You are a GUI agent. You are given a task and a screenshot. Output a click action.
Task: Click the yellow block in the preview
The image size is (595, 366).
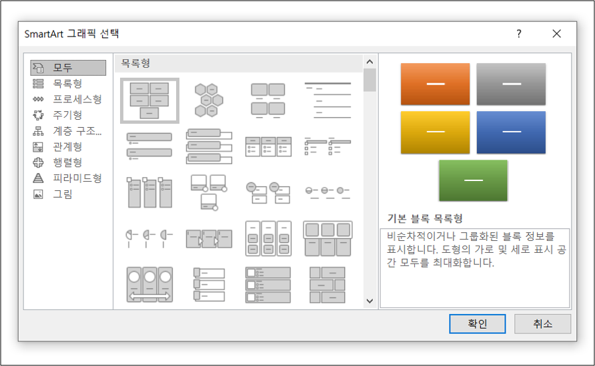436,132
